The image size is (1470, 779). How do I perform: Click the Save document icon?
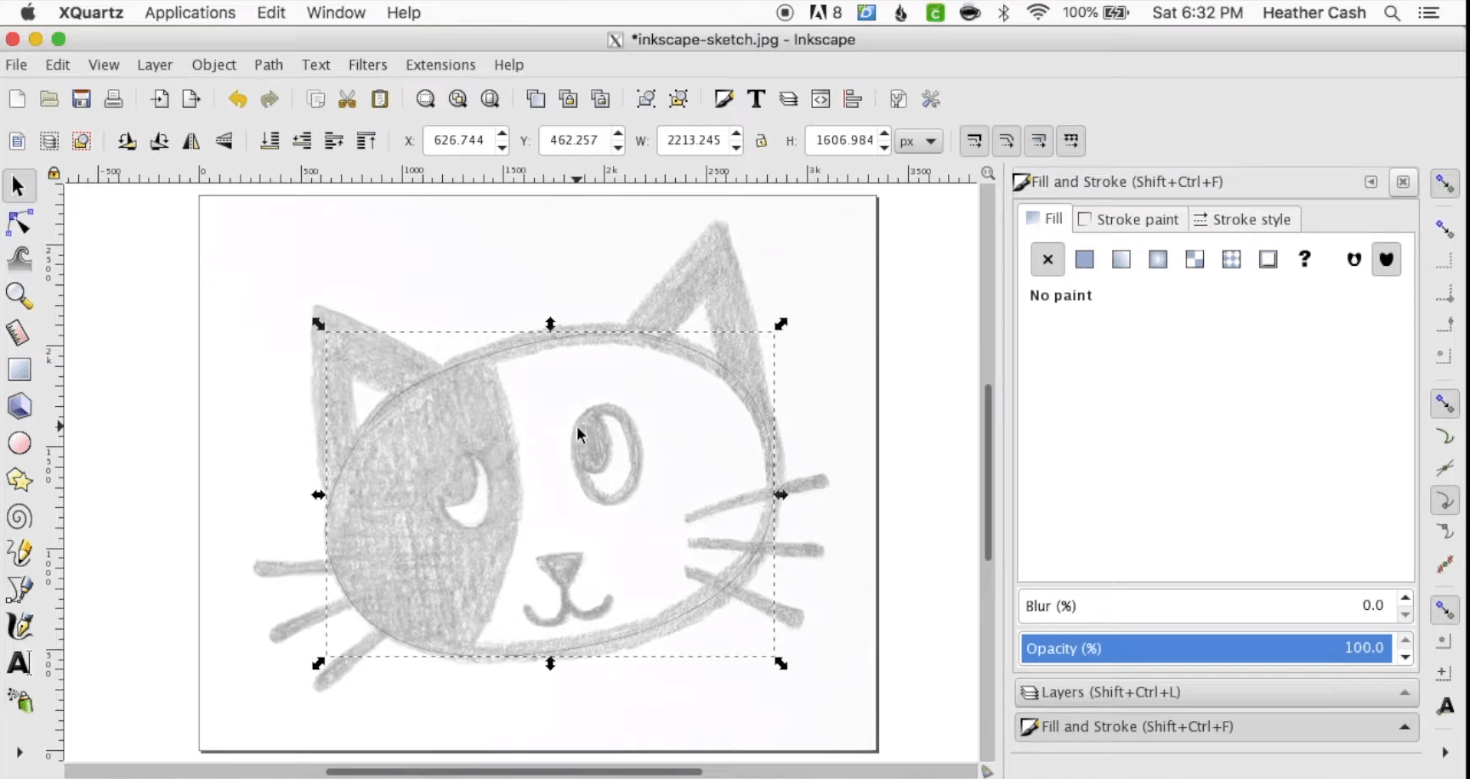click(81, 99)
